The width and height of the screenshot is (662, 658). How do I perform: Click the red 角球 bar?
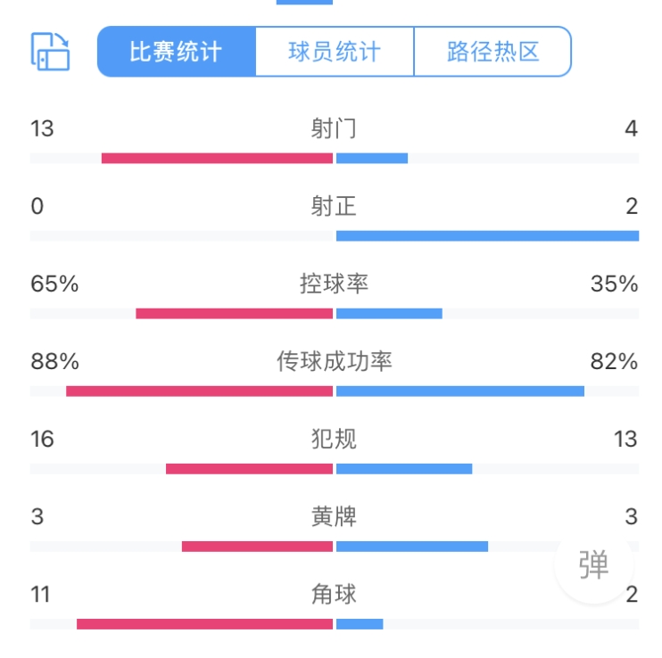[204, 624]
